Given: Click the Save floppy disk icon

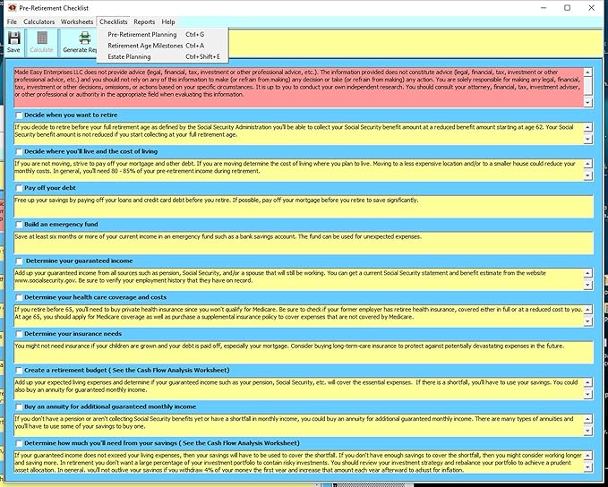Looking at the screenshot, I should [14, 38].
